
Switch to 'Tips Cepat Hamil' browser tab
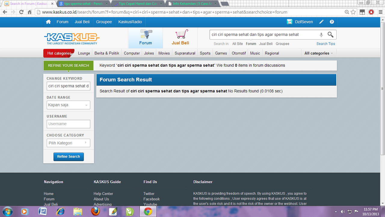pyautogui.click(x=138, y=4)
